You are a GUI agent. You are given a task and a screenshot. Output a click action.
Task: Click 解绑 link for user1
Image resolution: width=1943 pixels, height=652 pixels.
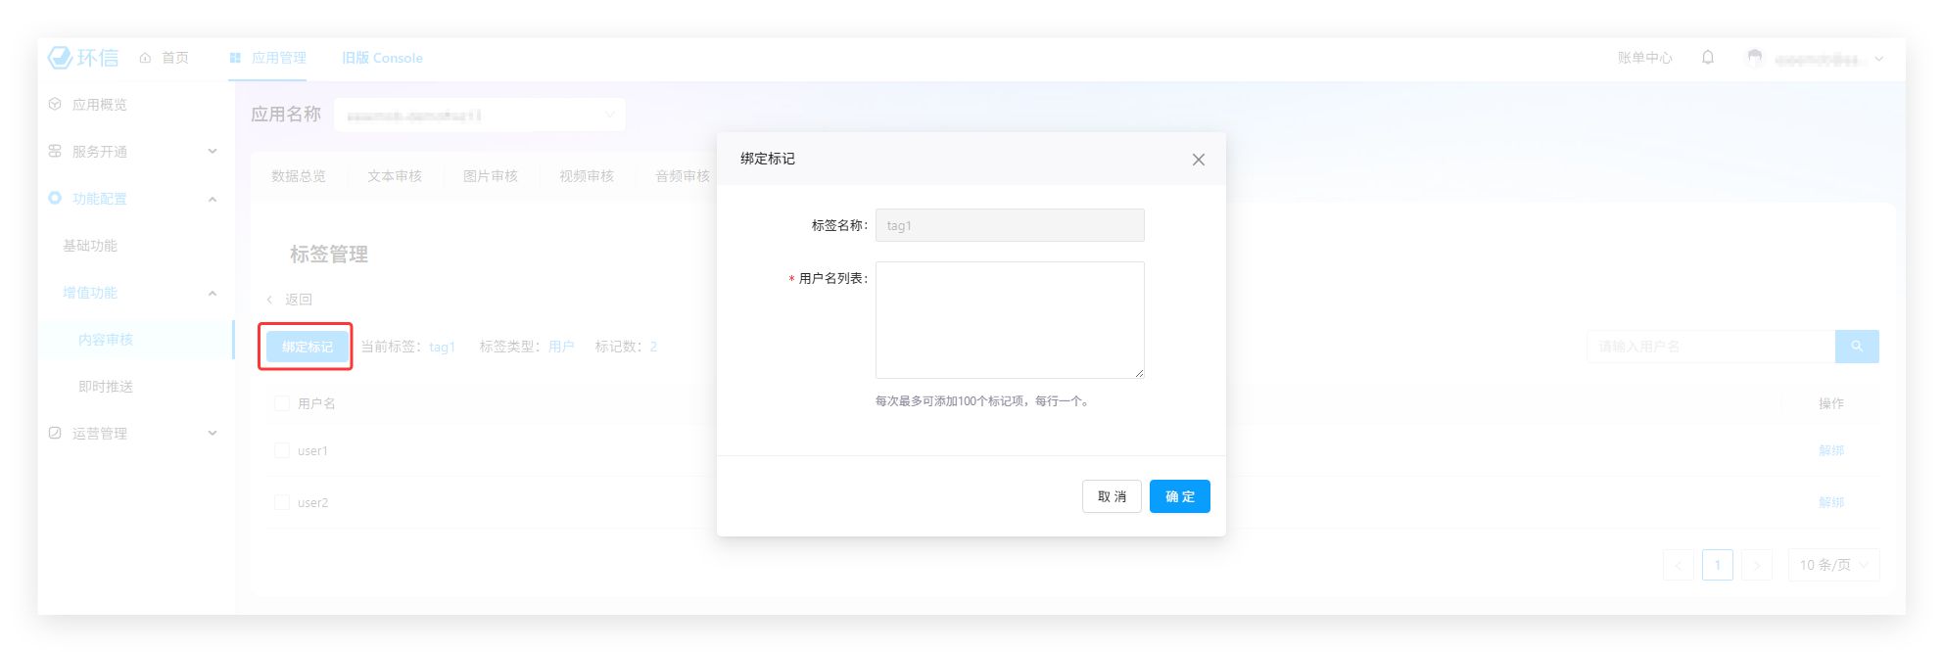pos(1830,450)
